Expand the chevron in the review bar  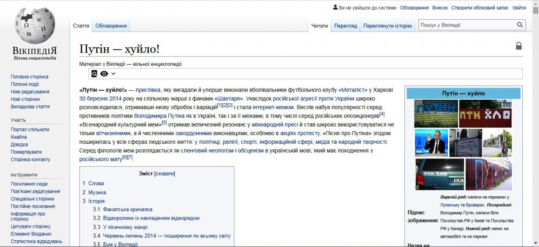coord(113,74)
